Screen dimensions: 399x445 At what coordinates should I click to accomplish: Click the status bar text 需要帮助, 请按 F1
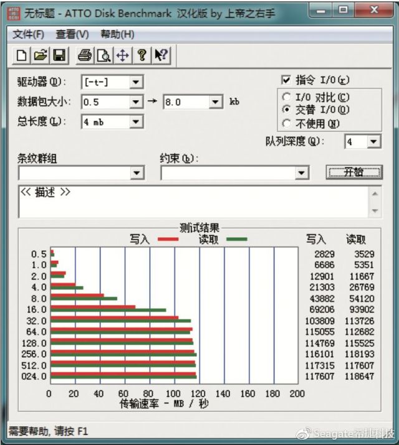pos(48,431)
